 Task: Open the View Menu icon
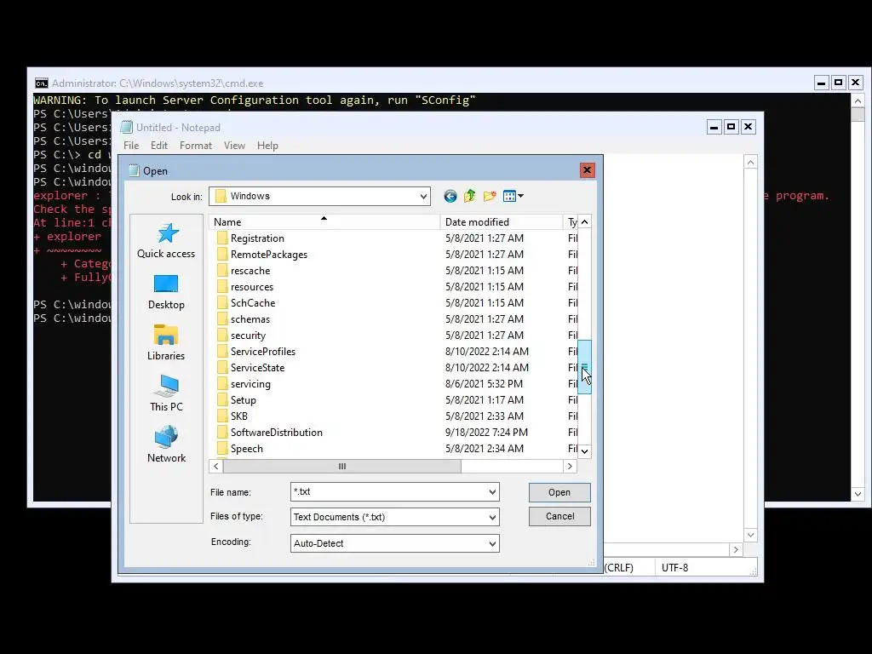(x=513, y=196)
